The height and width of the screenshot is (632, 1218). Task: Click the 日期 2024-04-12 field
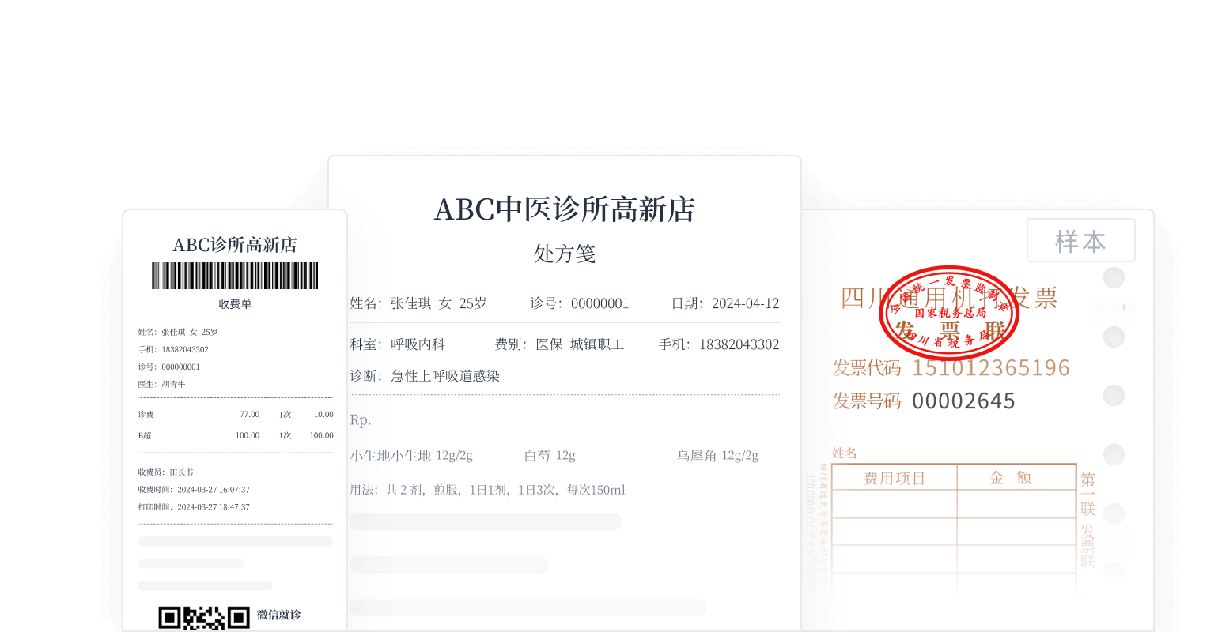point(725,303)
